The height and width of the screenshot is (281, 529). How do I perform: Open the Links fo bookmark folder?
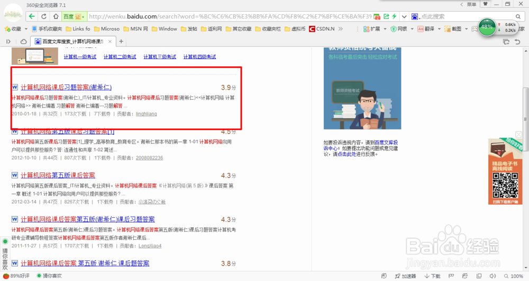click(78, 29)
